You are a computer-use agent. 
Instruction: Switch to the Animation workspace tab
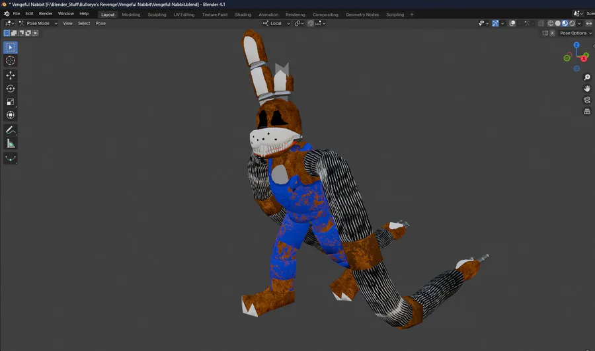[x=268, y=15]
